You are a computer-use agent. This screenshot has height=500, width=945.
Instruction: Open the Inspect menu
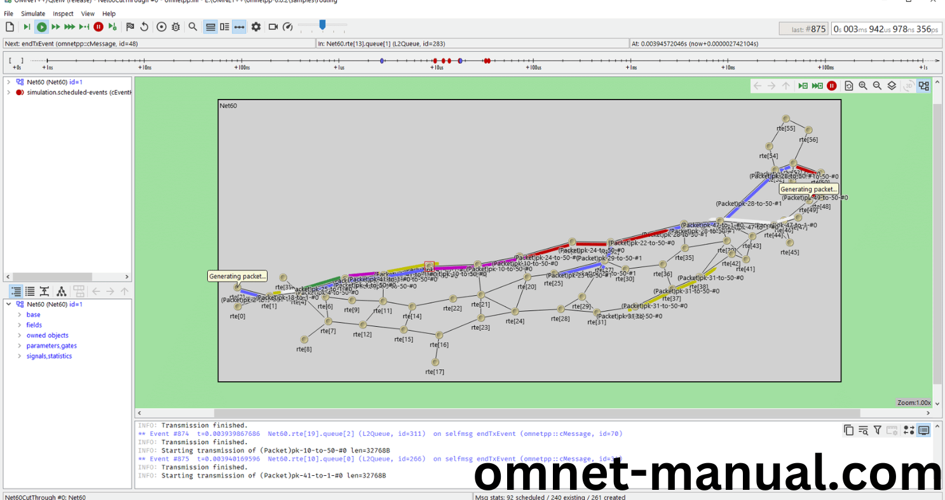pos(63,13)
